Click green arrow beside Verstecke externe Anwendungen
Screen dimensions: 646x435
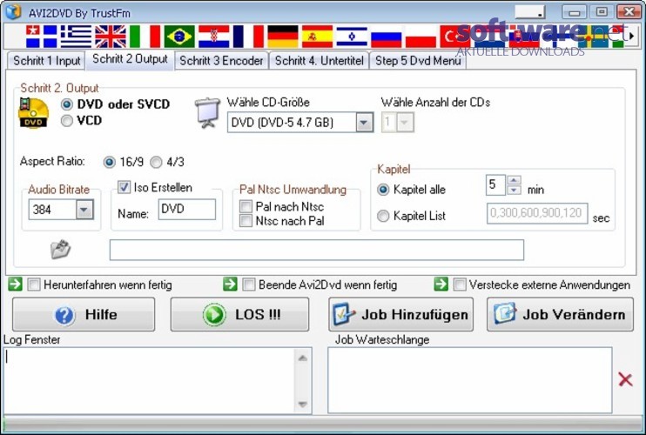441,284
